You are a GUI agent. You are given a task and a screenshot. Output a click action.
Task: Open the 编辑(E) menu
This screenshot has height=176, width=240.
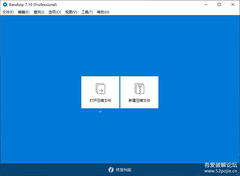(x=24, y=12)
